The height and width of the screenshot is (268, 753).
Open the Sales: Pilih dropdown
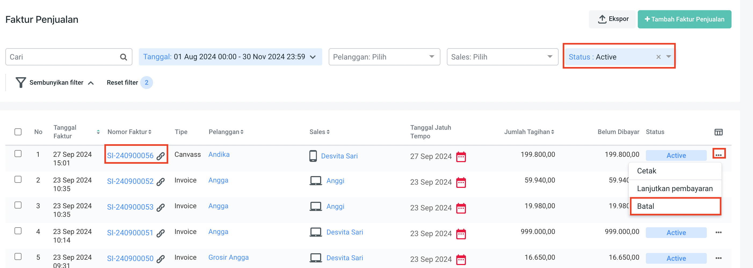pyautogui.click(x=502, y=57)
